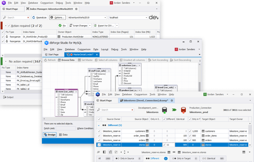Toggle the Different column header checkbox
The height and width of the screenshot is (162, 254).
[164, 119]
